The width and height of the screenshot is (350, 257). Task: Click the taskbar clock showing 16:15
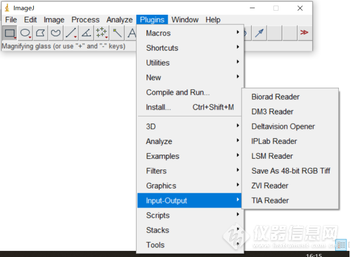point(314,255)
